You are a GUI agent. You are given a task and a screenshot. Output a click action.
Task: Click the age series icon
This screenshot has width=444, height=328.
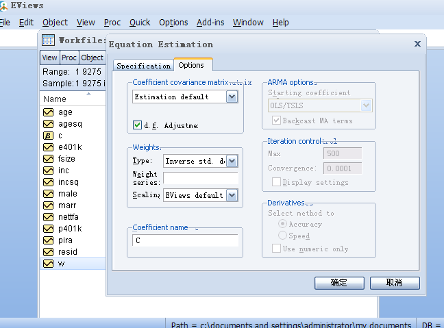[x=48, y=112]
